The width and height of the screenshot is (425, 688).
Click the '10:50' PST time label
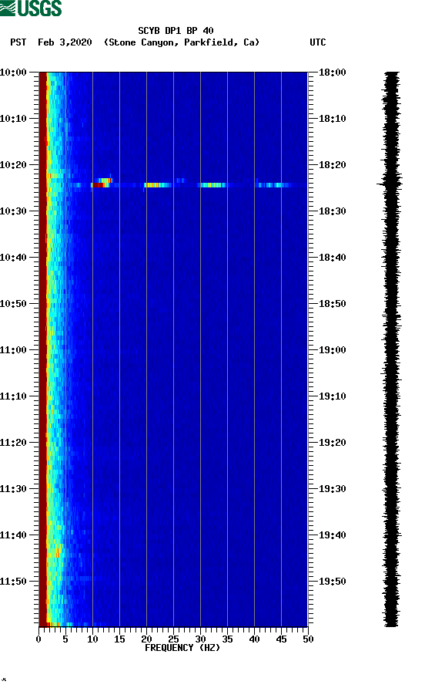pyautogui.click(x=13, y=304)
